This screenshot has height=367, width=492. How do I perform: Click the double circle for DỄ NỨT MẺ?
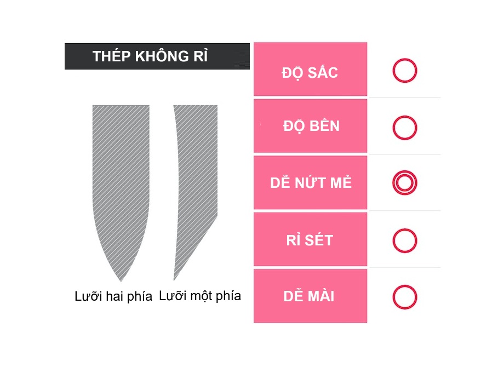click(404, 183)
